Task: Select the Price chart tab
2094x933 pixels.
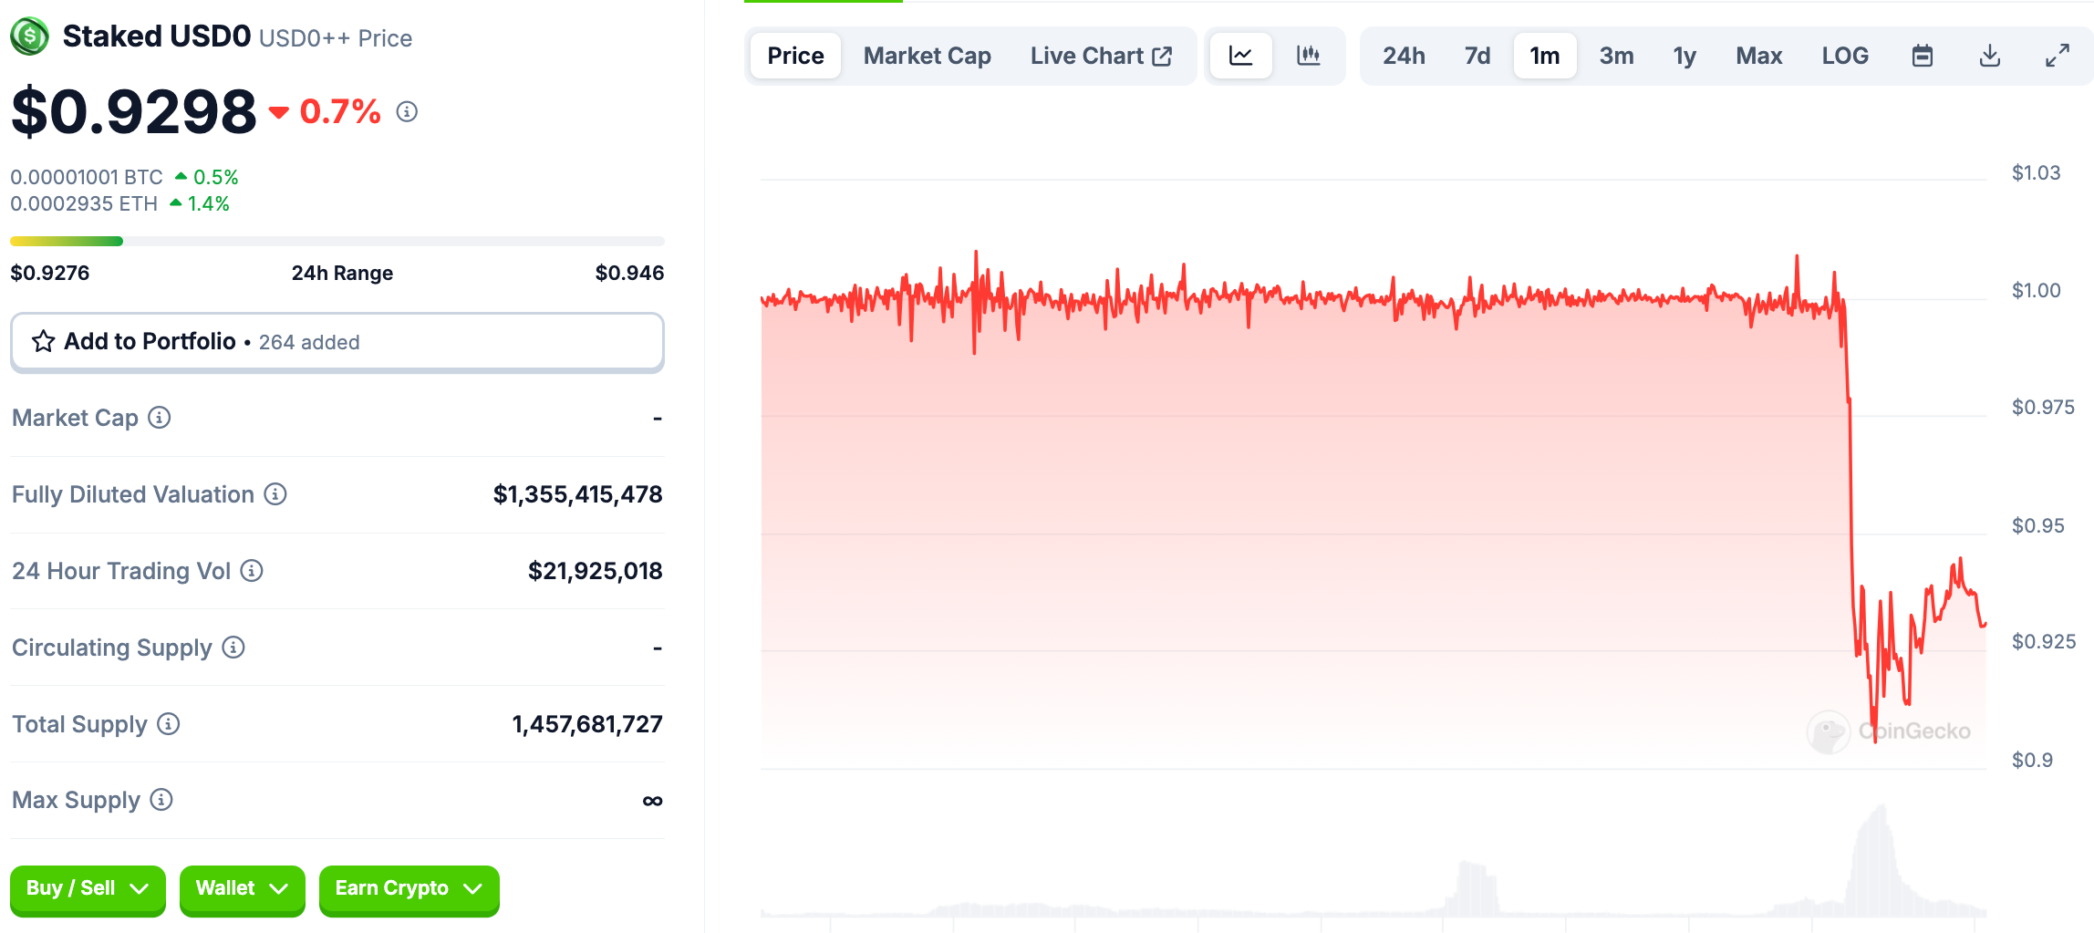Action: tap(795, 56)
